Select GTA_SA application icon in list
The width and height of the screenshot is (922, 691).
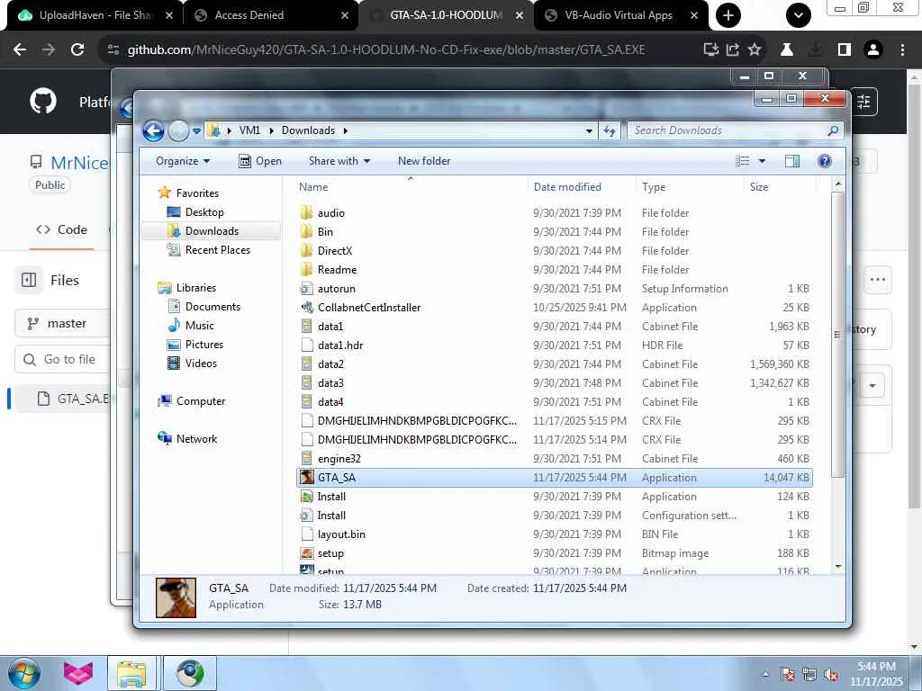point(306,477)
